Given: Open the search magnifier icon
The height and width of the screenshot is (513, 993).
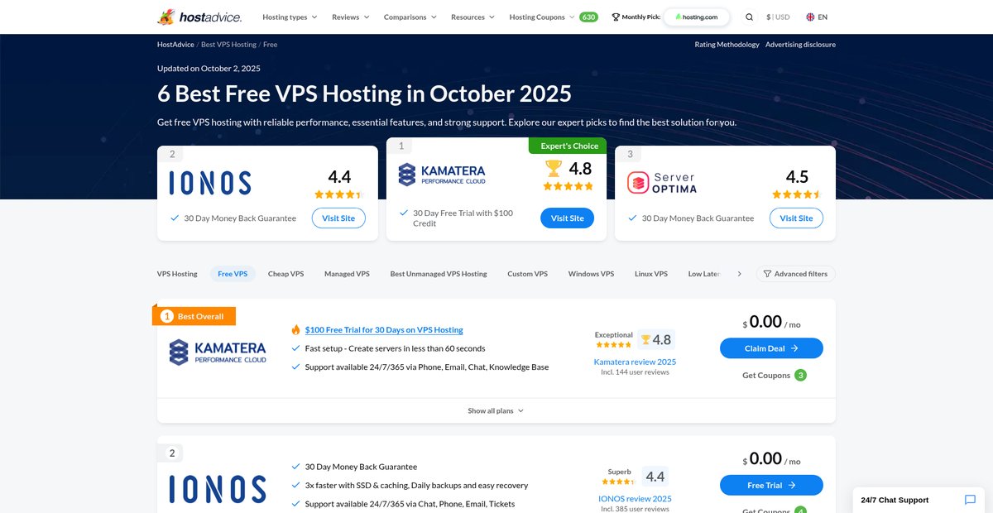Looking at the screenshot, I should pos(749,17).
